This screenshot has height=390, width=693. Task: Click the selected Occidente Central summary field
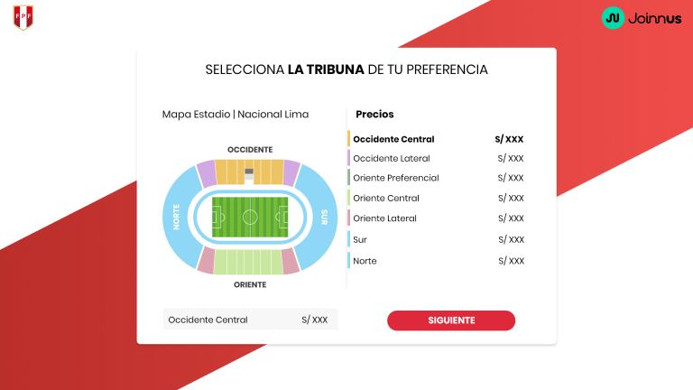pyautogui.click(x=250, y=320)
